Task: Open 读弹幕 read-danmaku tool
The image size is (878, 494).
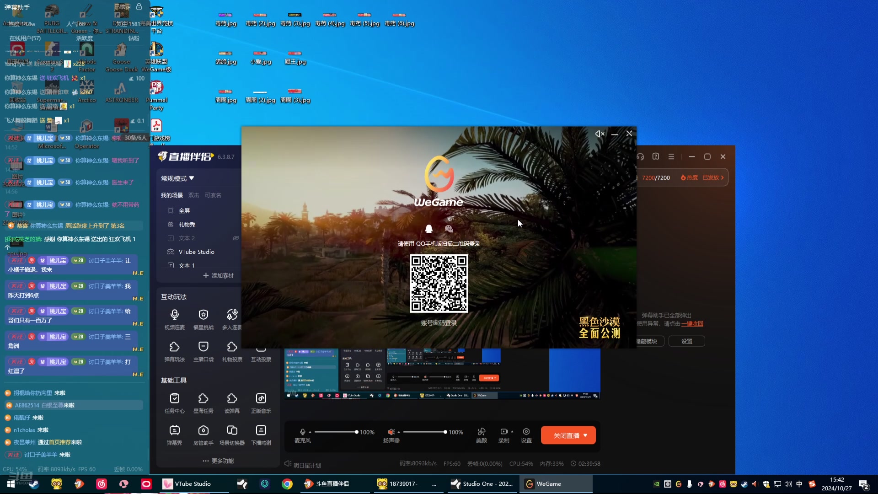Action: pos(232,403)
